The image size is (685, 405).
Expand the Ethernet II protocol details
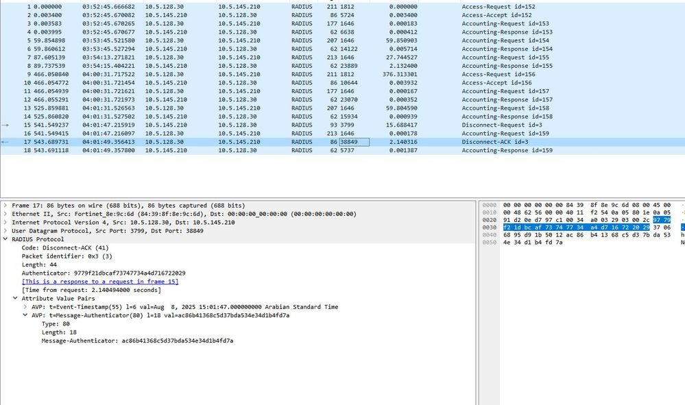pyautogui.click(x=5, y=214)
